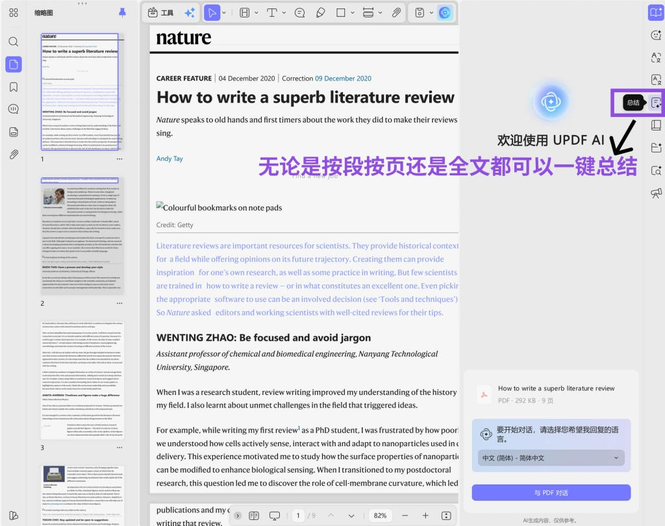
Task: Click the 总结 summarize icon
Action: click(x=656, y=103)
